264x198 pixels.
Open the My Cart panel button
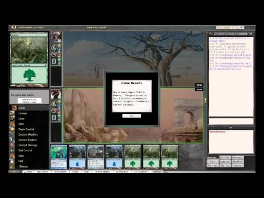click(225, 165)
